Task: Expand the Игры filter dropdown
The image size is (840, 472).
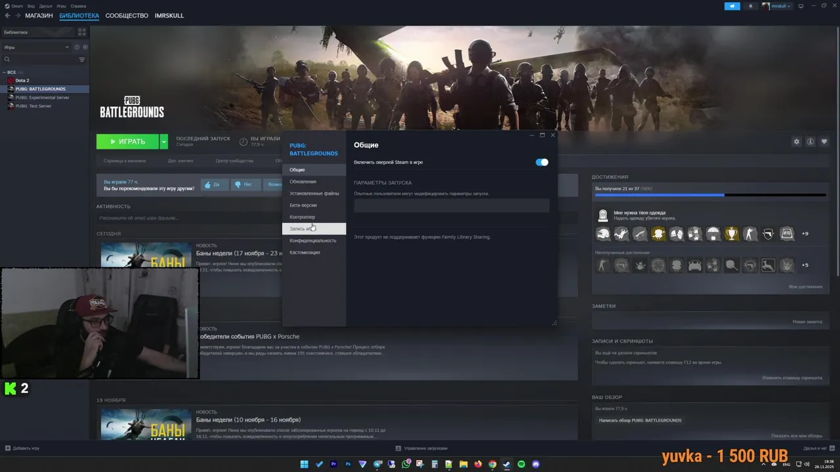Action: click(36, 47)
